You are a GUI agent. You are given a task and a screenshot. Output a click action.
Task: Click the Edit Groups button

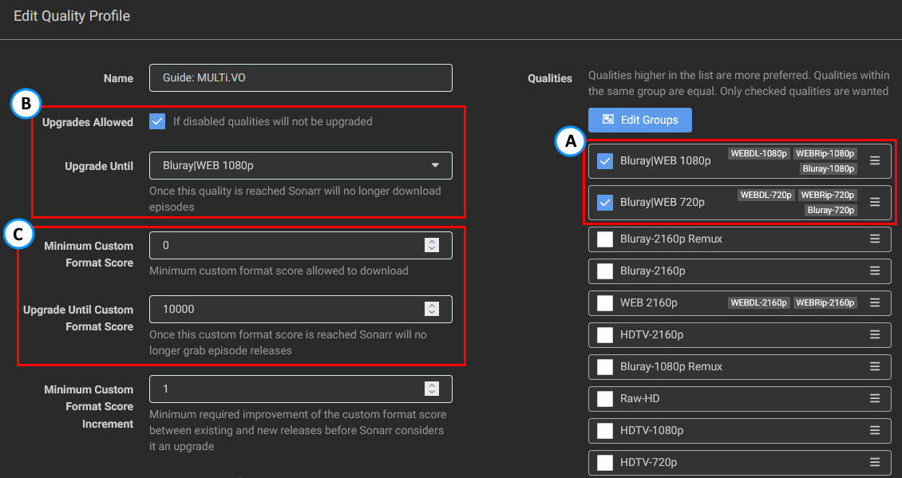[x=639, y=120]
